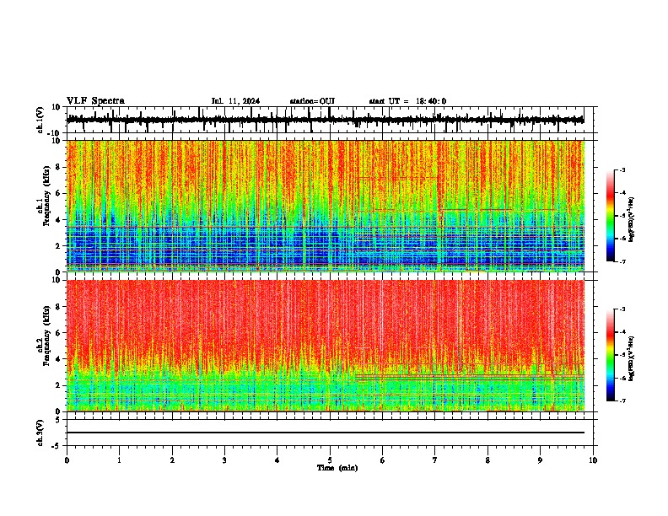Click the time axis tick label "6"
The image size is (668, 516).
pos(383,460)
